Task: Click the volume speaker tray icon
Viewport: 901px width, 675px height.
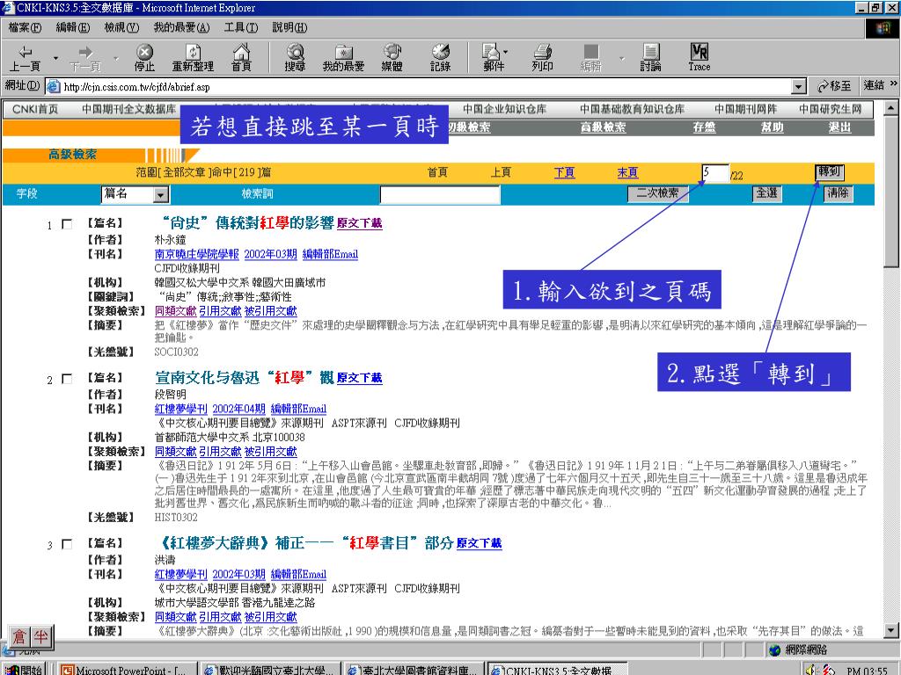Action: point(810,669)
